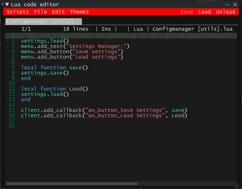Click the "Load settings" string on line 5
The image size is (242, 189).
(96, 57)
